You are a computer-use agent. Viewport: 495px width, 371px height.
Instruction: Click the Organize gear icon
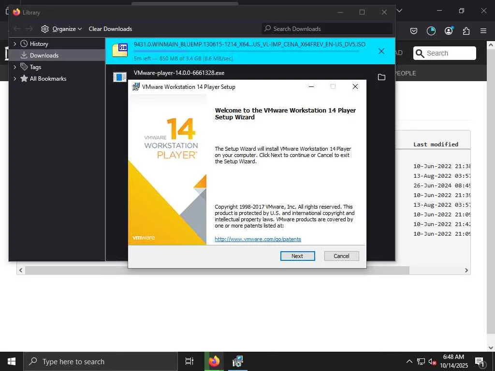45,29
